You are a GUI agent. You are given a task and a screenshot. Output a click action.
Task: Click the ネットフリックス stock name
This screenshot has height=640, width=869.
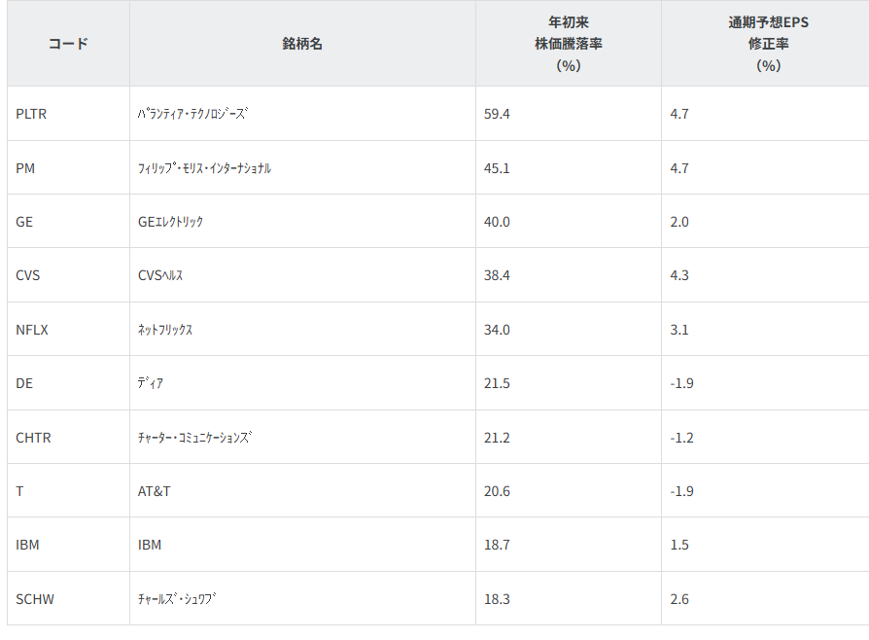(x=165, y=330)
